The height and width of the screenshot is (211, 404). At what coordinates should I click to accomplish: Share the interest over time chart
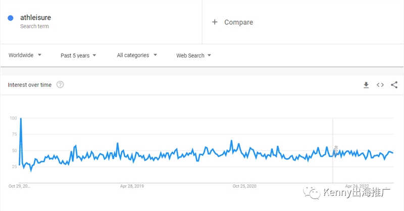tap(394, 85)
